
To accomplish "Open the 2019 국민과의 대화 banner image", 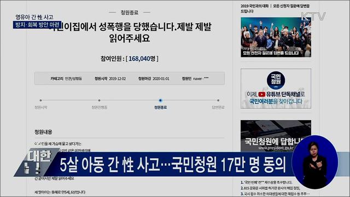I will [x=276, y=37].
